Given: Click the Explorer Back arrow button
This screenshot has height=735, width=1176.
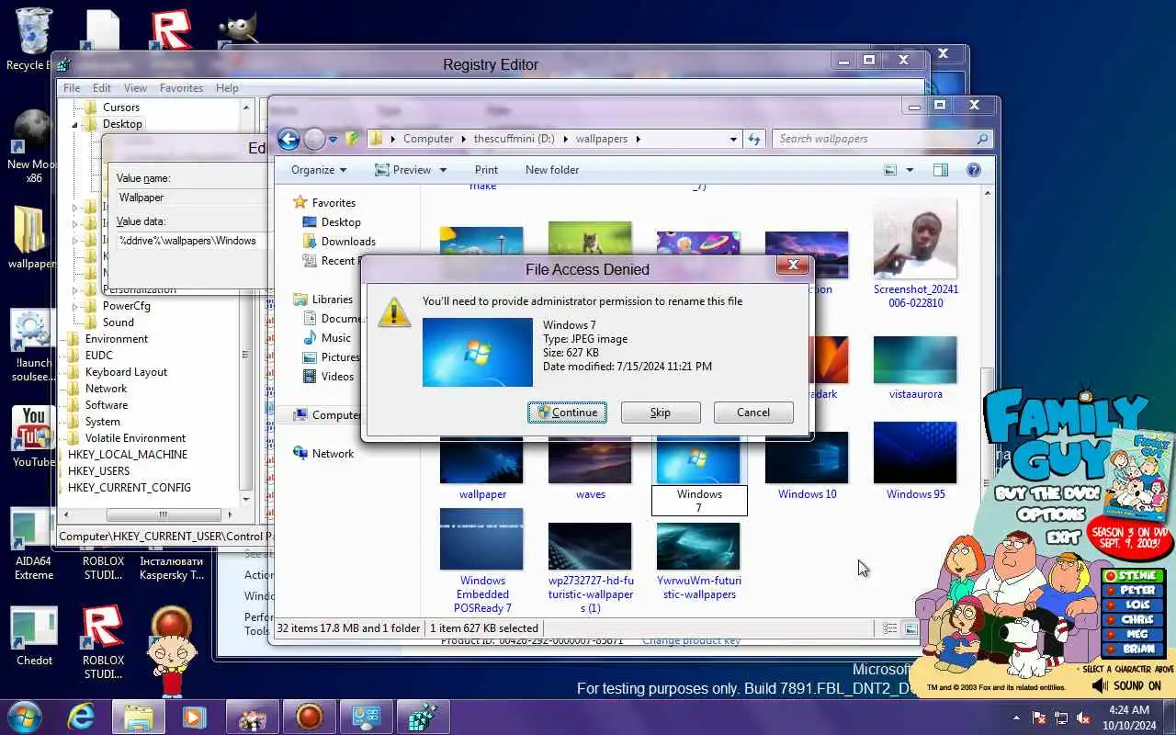Looking at the screenshot, I should (x=288, y=139).
